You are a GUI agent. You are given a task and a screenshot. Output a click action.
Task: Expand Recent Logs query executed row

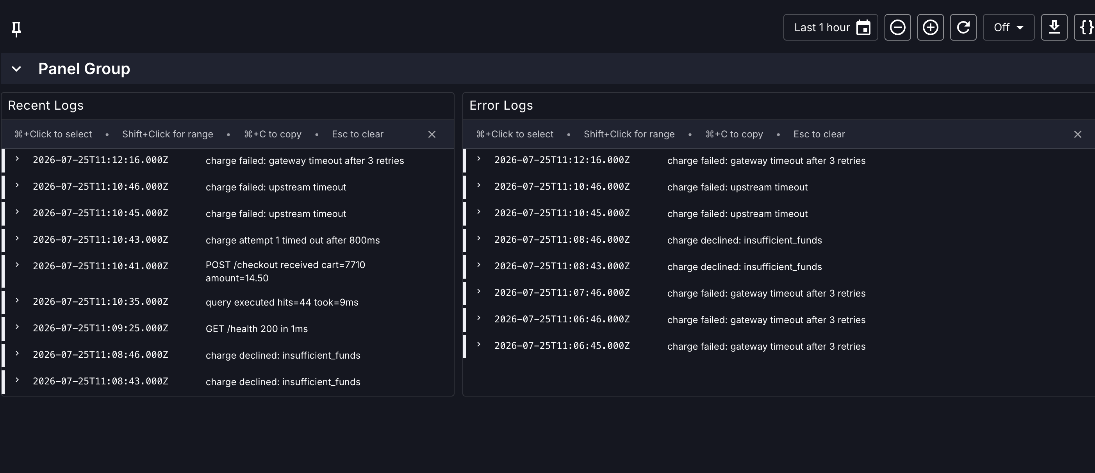[17, 301]
